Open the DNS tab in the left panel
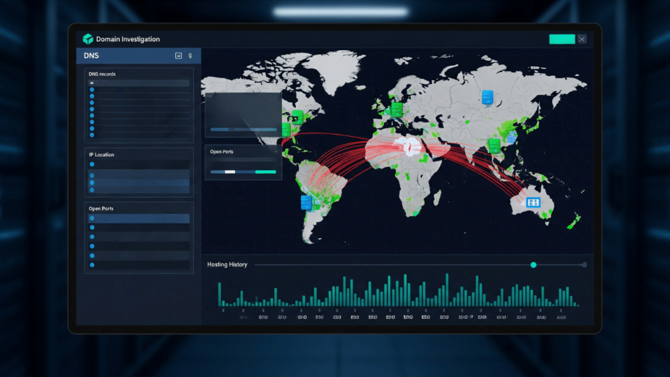This screenshot has height=377, width=670. (92, 56)
